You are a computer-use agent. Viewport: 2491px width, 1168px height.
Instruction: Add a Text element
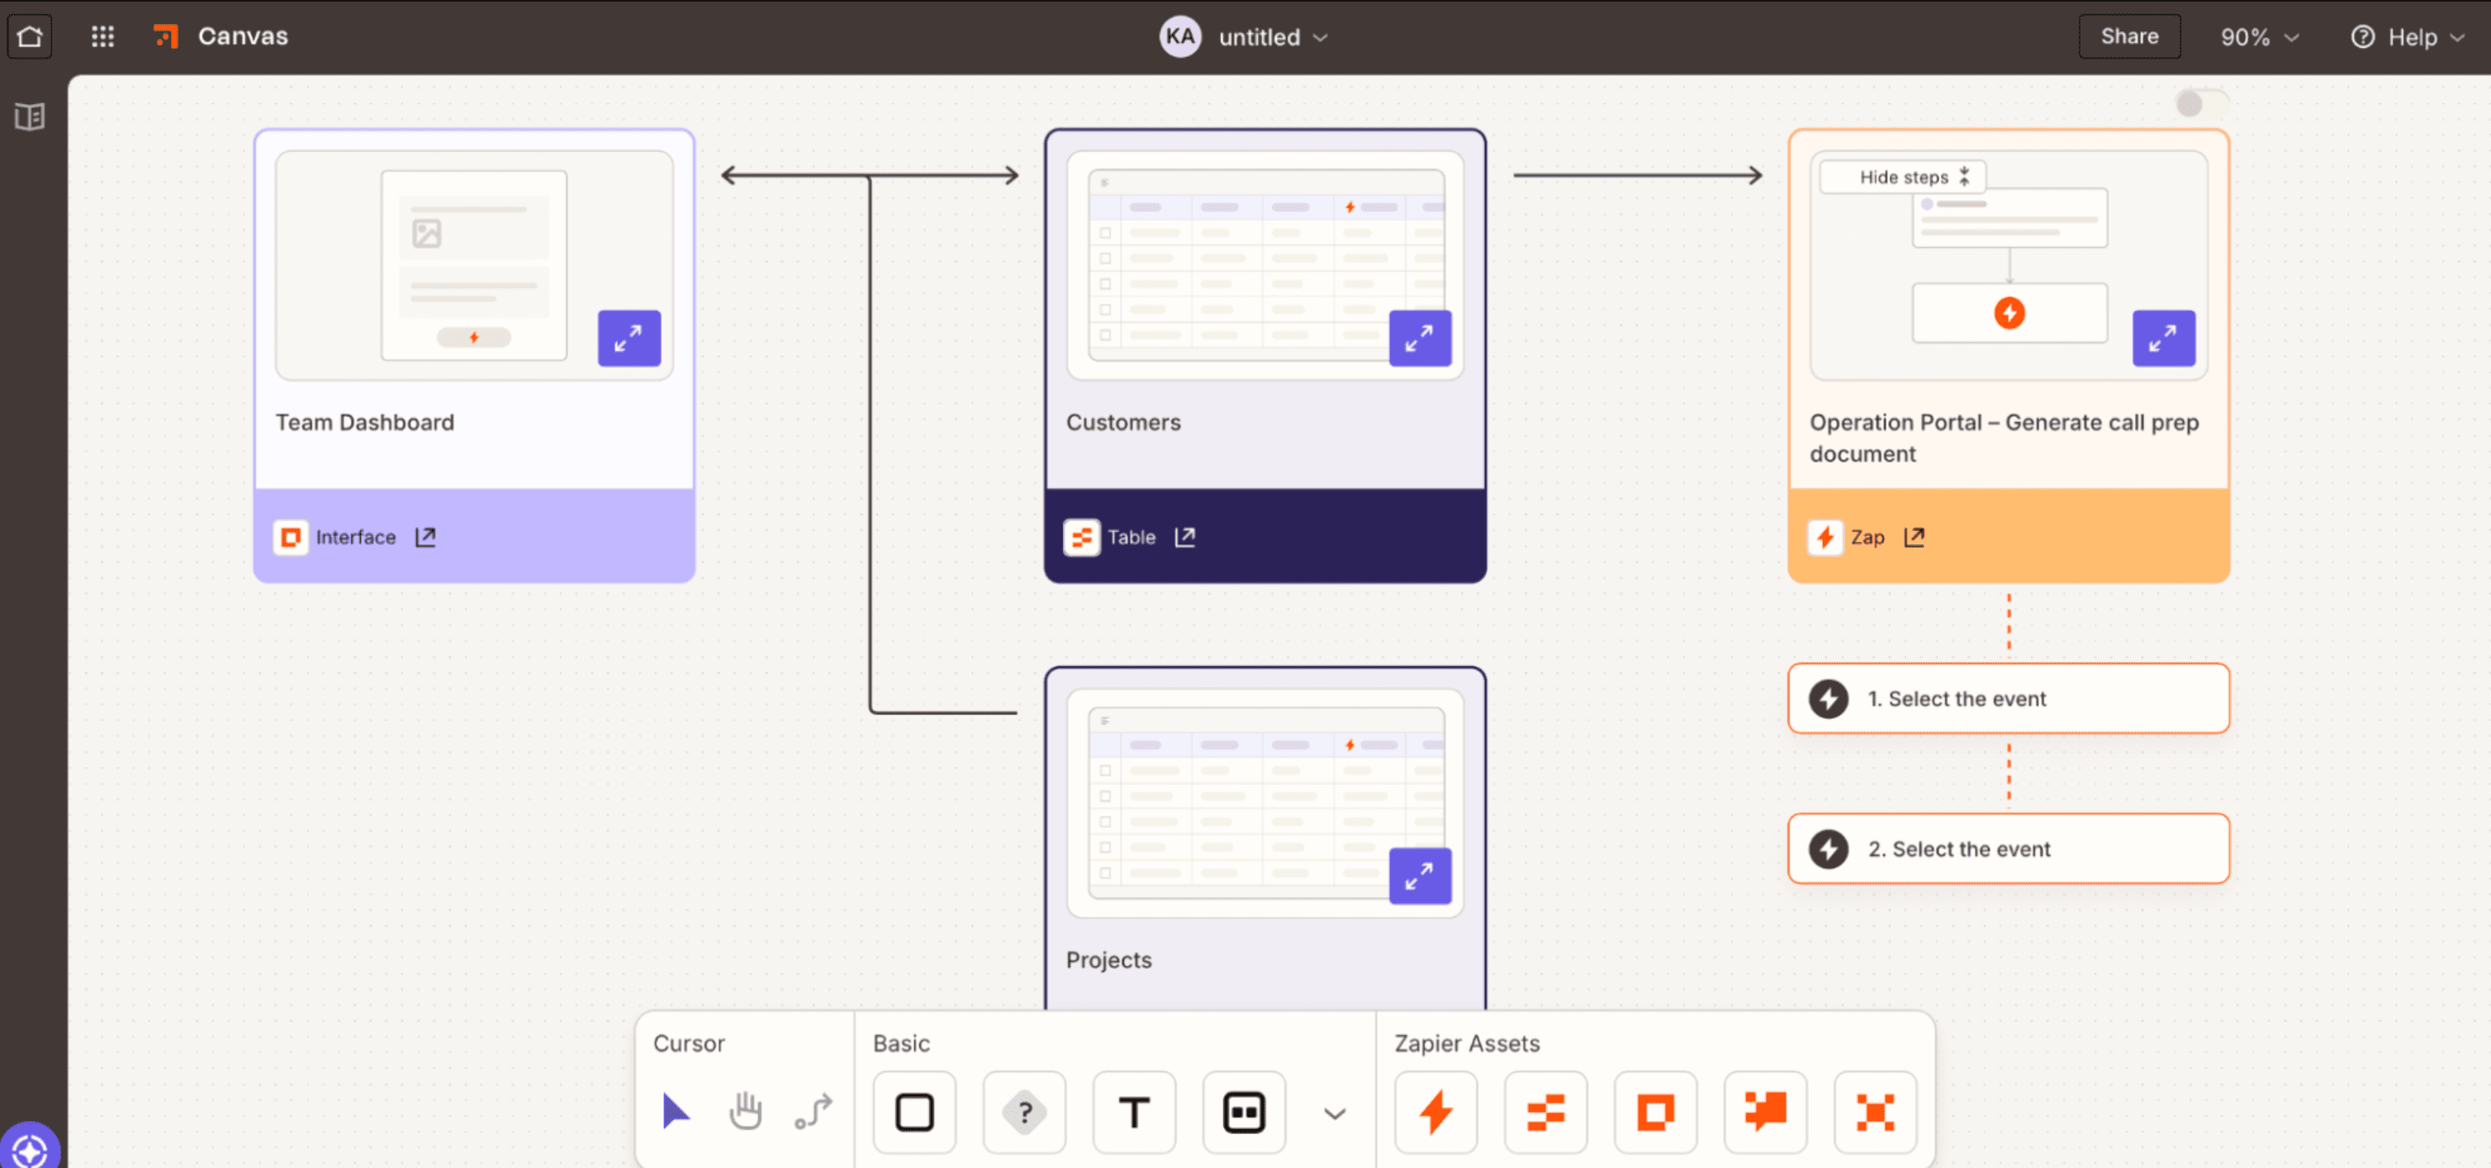pyautogui.click(x=1134, y=1112)
